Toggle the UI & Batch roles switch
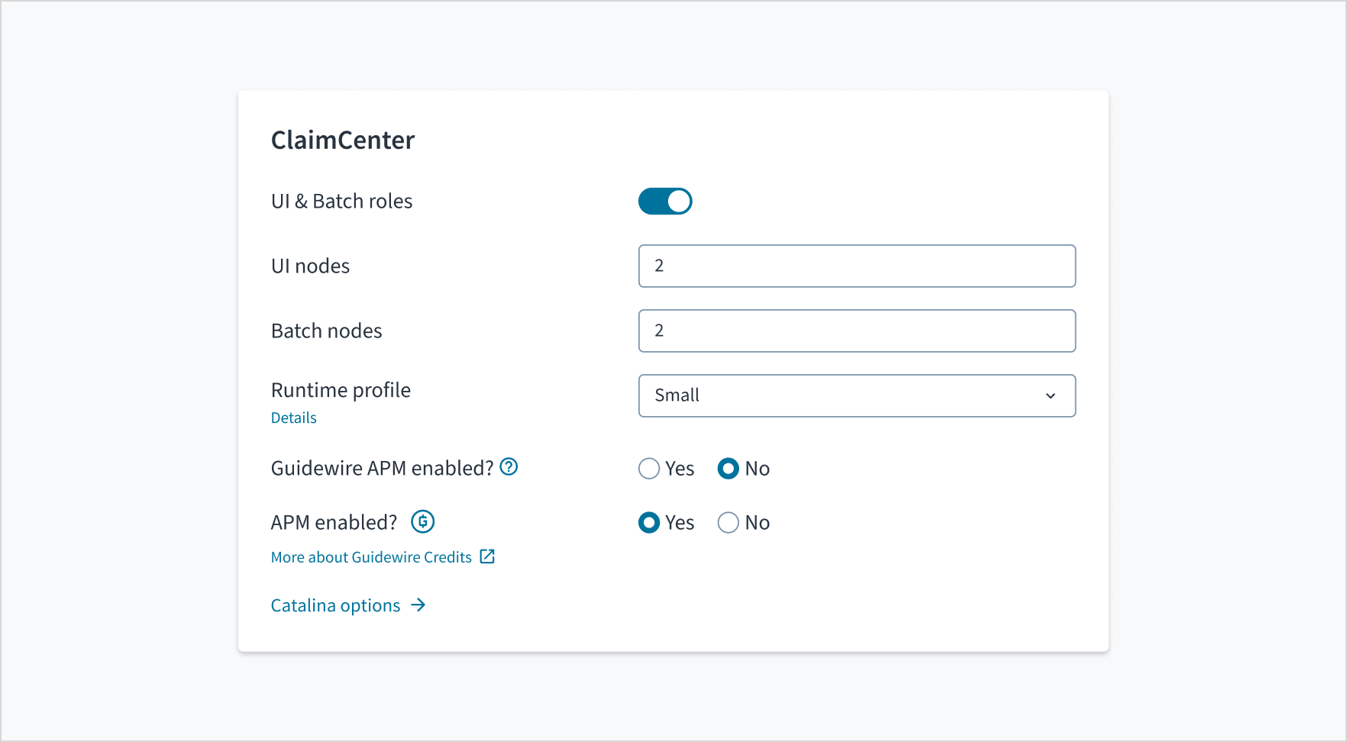The width and height of the screenshot is (1347, 742). coord(665,202)
